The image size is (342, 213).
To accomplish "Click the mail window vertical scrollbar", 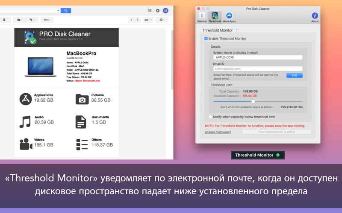I will (172, 60).
